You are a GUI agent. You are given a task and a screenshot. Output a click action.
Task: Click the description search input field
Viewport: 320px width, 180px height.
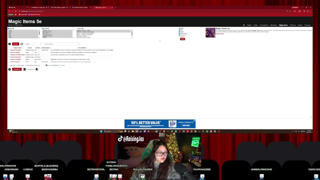click(61, 44)
